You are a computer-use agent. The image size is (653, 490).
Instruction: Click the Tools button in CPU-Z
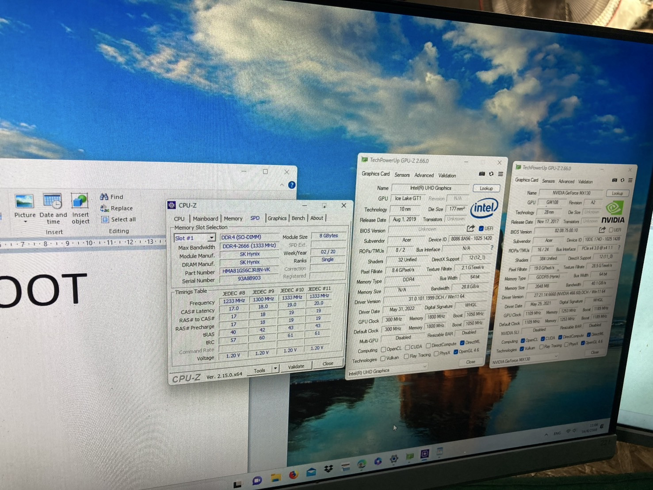pos(260,371)
